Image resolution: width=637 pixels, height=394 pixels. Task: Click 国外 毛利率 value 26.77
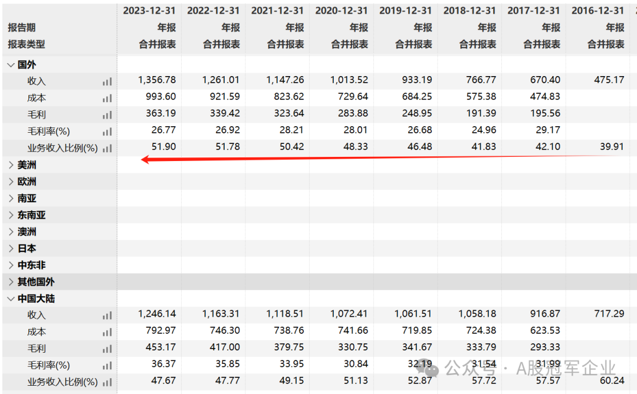click(164, 130)
